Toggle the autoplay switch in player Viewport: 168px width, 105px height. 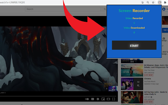pyautogui.click(x=87, y=99)
